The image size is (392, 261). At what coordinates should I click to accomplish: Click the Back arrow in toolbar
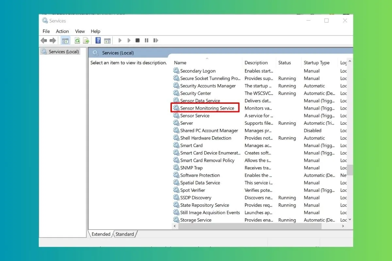coord(44,40)
